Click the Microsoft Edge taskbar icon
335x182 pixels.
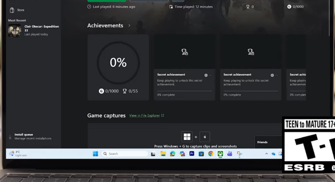[173, 154]
